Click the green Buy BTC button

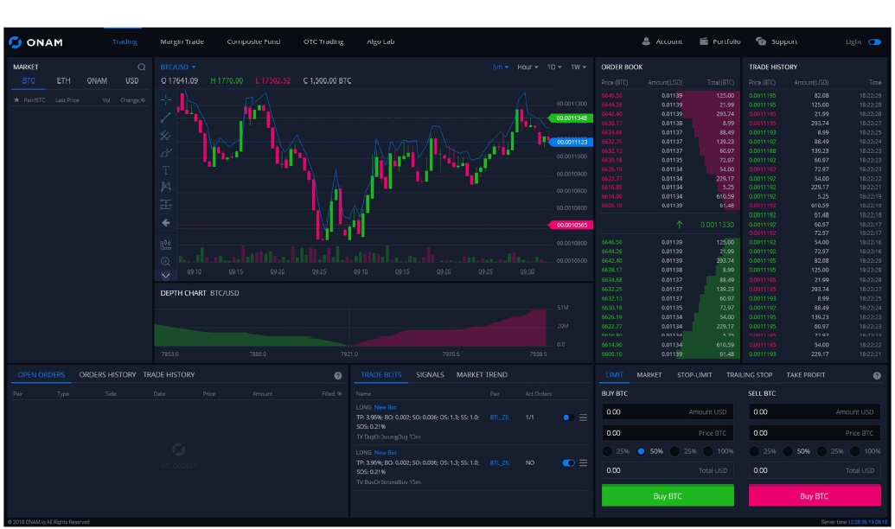[x=668, y=496]
